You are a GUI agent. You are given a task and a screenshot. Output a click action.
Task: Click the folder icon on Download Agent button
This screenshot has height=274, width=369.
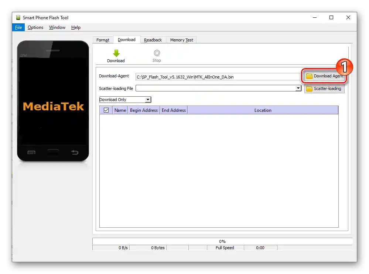tap(309, 76)
